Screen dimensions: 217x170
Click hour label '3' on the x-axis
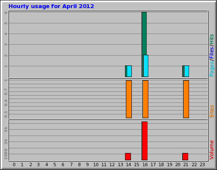(39, 164)
